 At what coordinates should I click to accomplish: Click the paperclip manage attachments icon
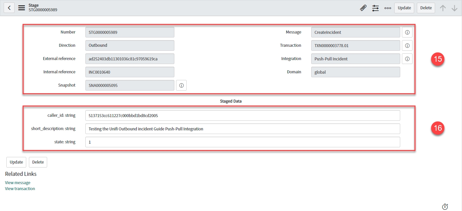(363, 8)
